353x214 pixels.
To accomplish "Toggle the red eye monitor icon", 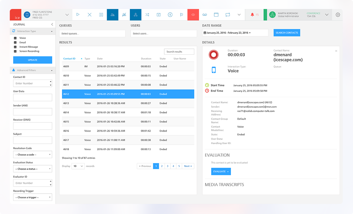I will pyautogui.click(x=193, y=15).
